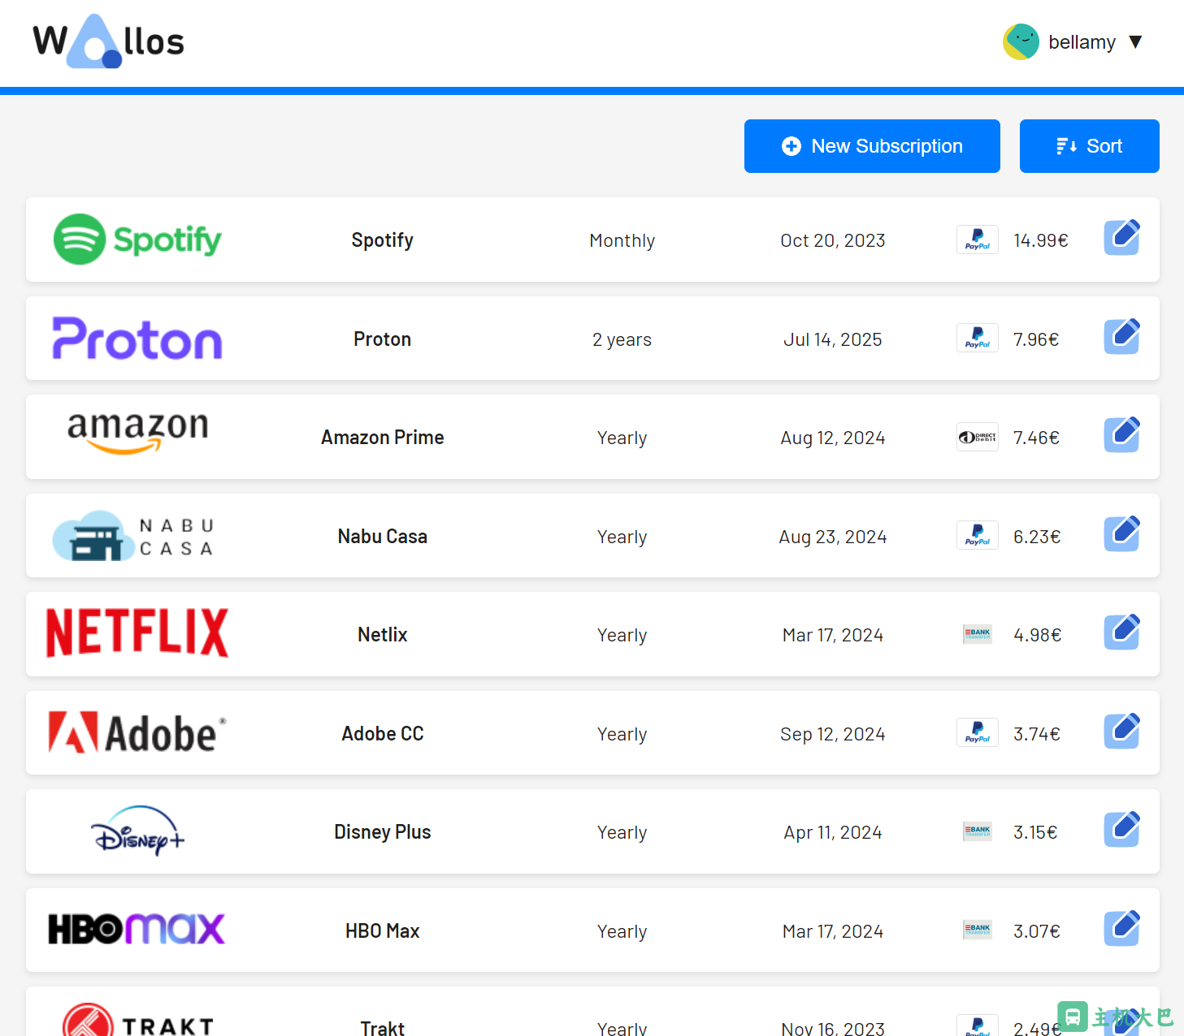Click the "3.74€" price
This screenshot has width=1184, height=1036.
click(1037, 734)
